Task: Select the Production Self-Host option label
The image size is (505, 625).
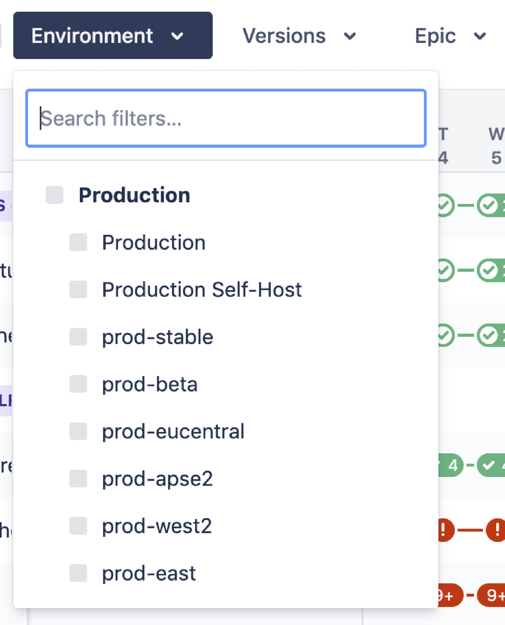Action: (x=202, y=289)
